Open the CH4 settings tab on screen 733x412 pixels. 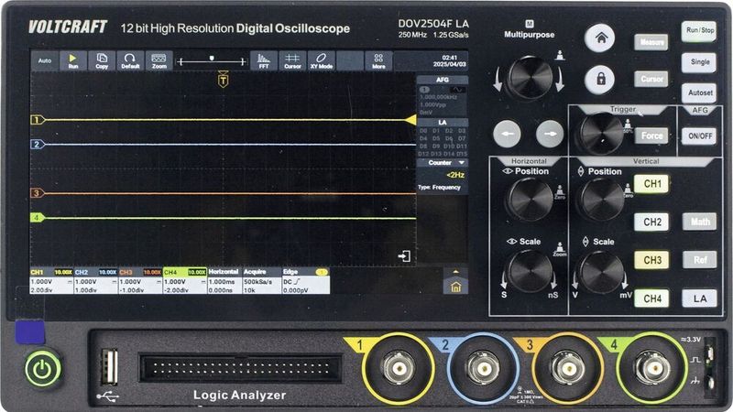[185, 281]
